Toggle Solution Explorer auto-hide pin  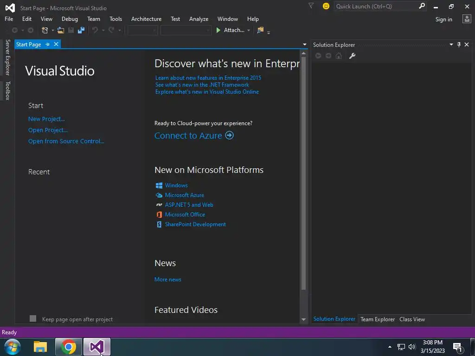[x=459, y=44]
